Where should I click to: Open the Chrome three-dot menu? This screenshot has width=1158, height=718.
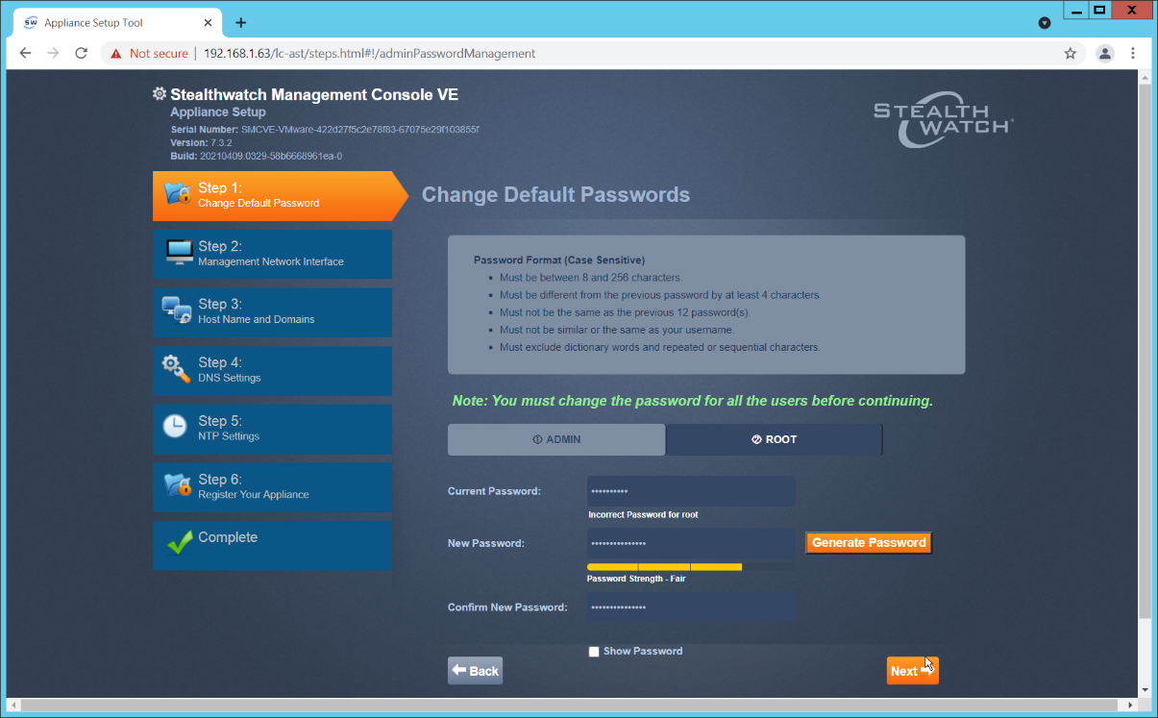1134,54
